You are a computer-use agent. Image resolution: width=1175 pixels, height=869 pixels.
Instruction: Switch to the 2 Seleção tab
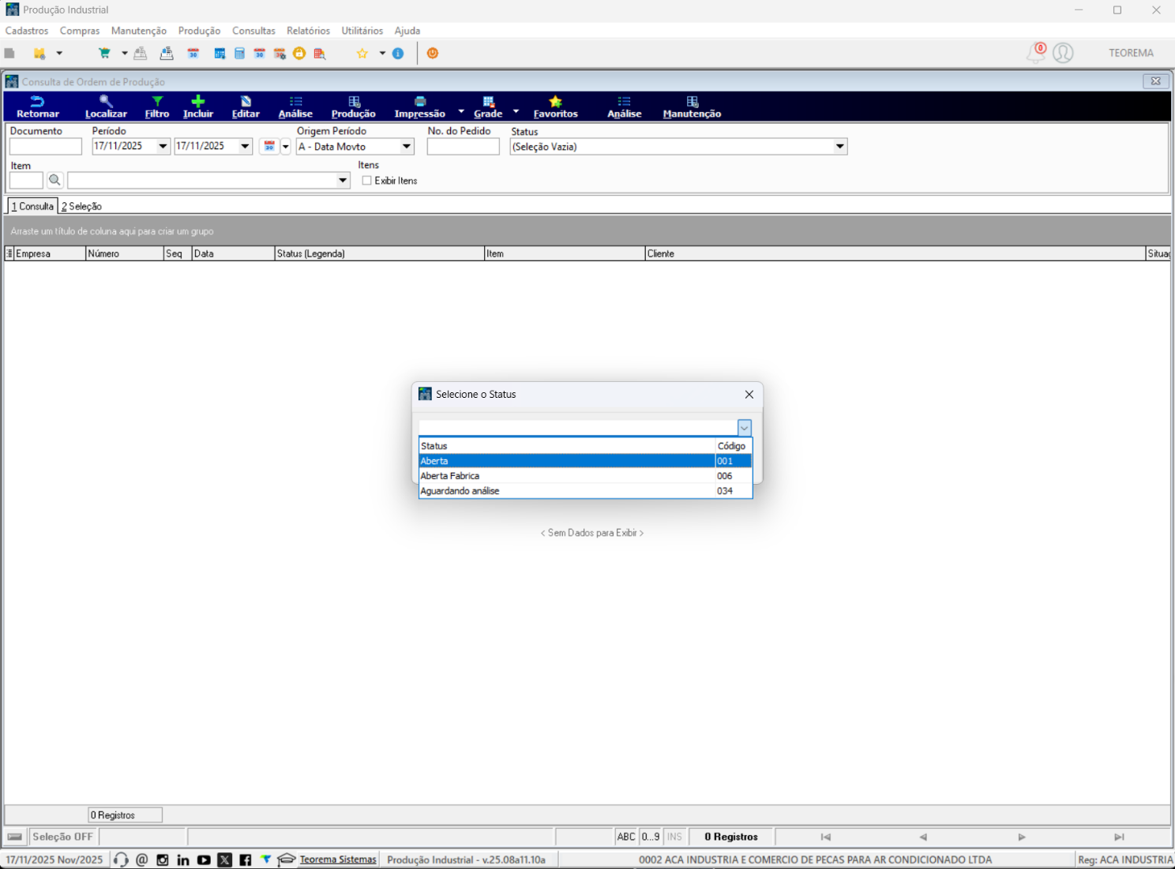(x=81, y=206)
